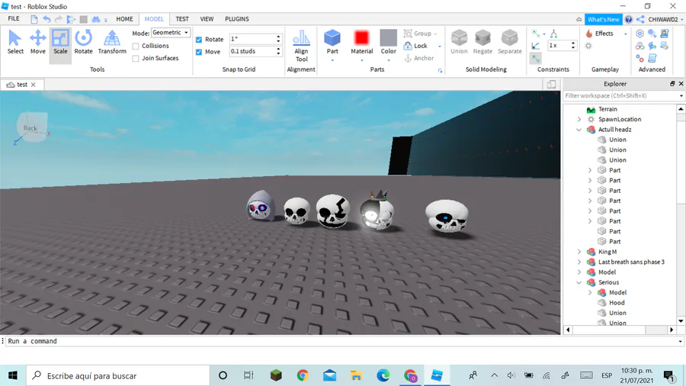The width and height of the screenshot is (686, 386).
Task: Click the Move studs input field
Action: click(253, 51)
